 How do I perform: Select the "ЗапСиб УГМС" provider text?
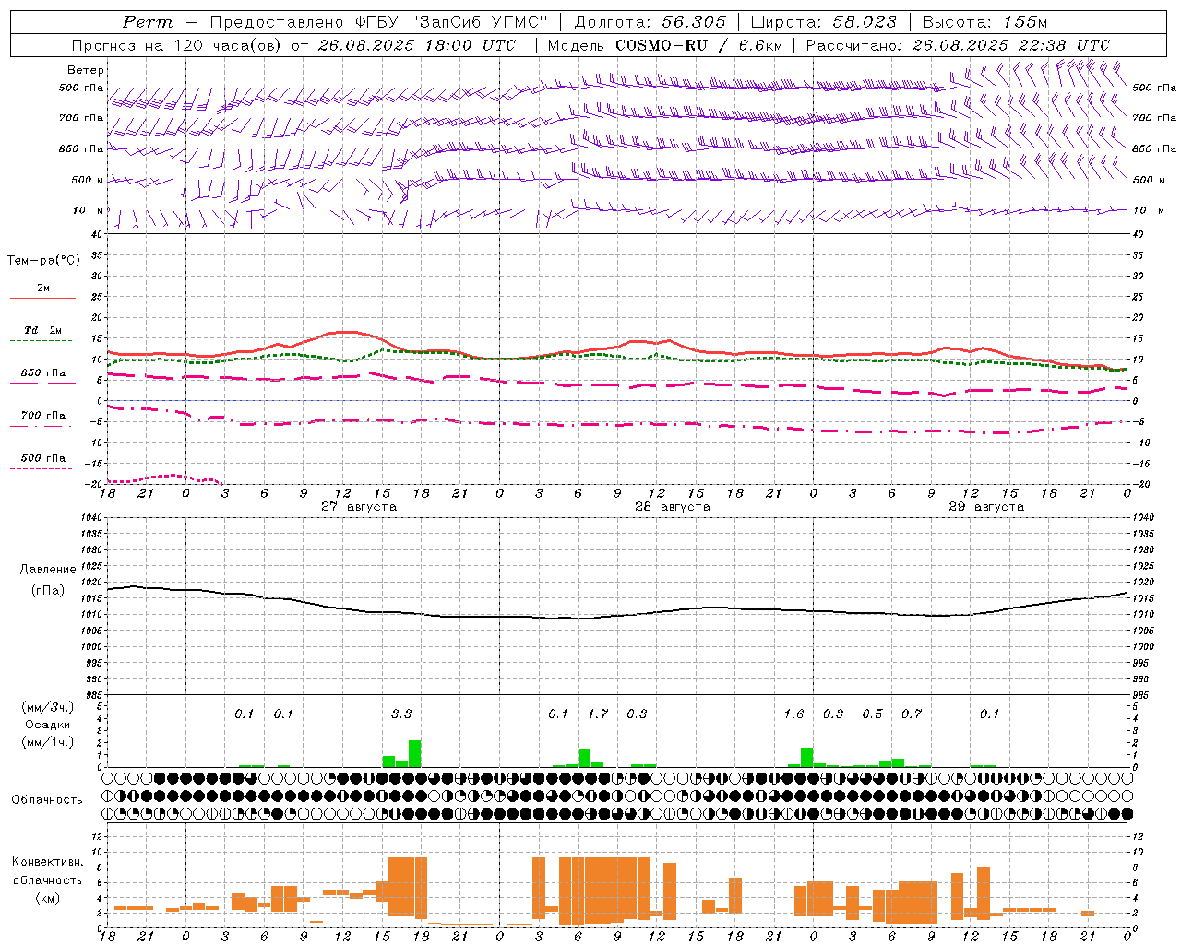pos(480,22)
